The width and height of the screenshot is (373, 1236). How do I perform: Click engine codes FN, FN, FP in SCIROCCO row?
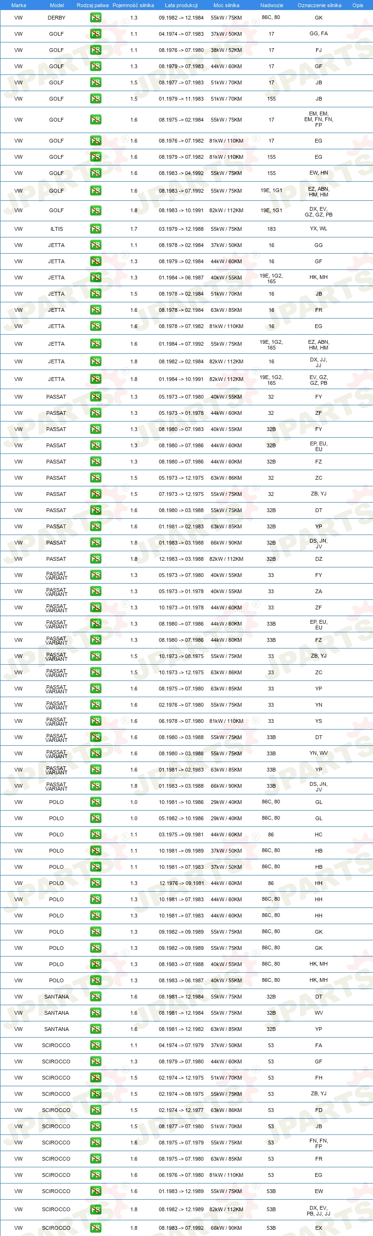pos(319,1143)
